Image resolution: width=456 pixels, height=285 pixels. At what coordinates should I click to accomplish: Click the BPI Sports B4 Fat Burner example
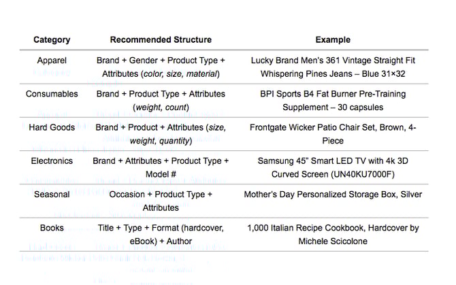click(333, 101)
